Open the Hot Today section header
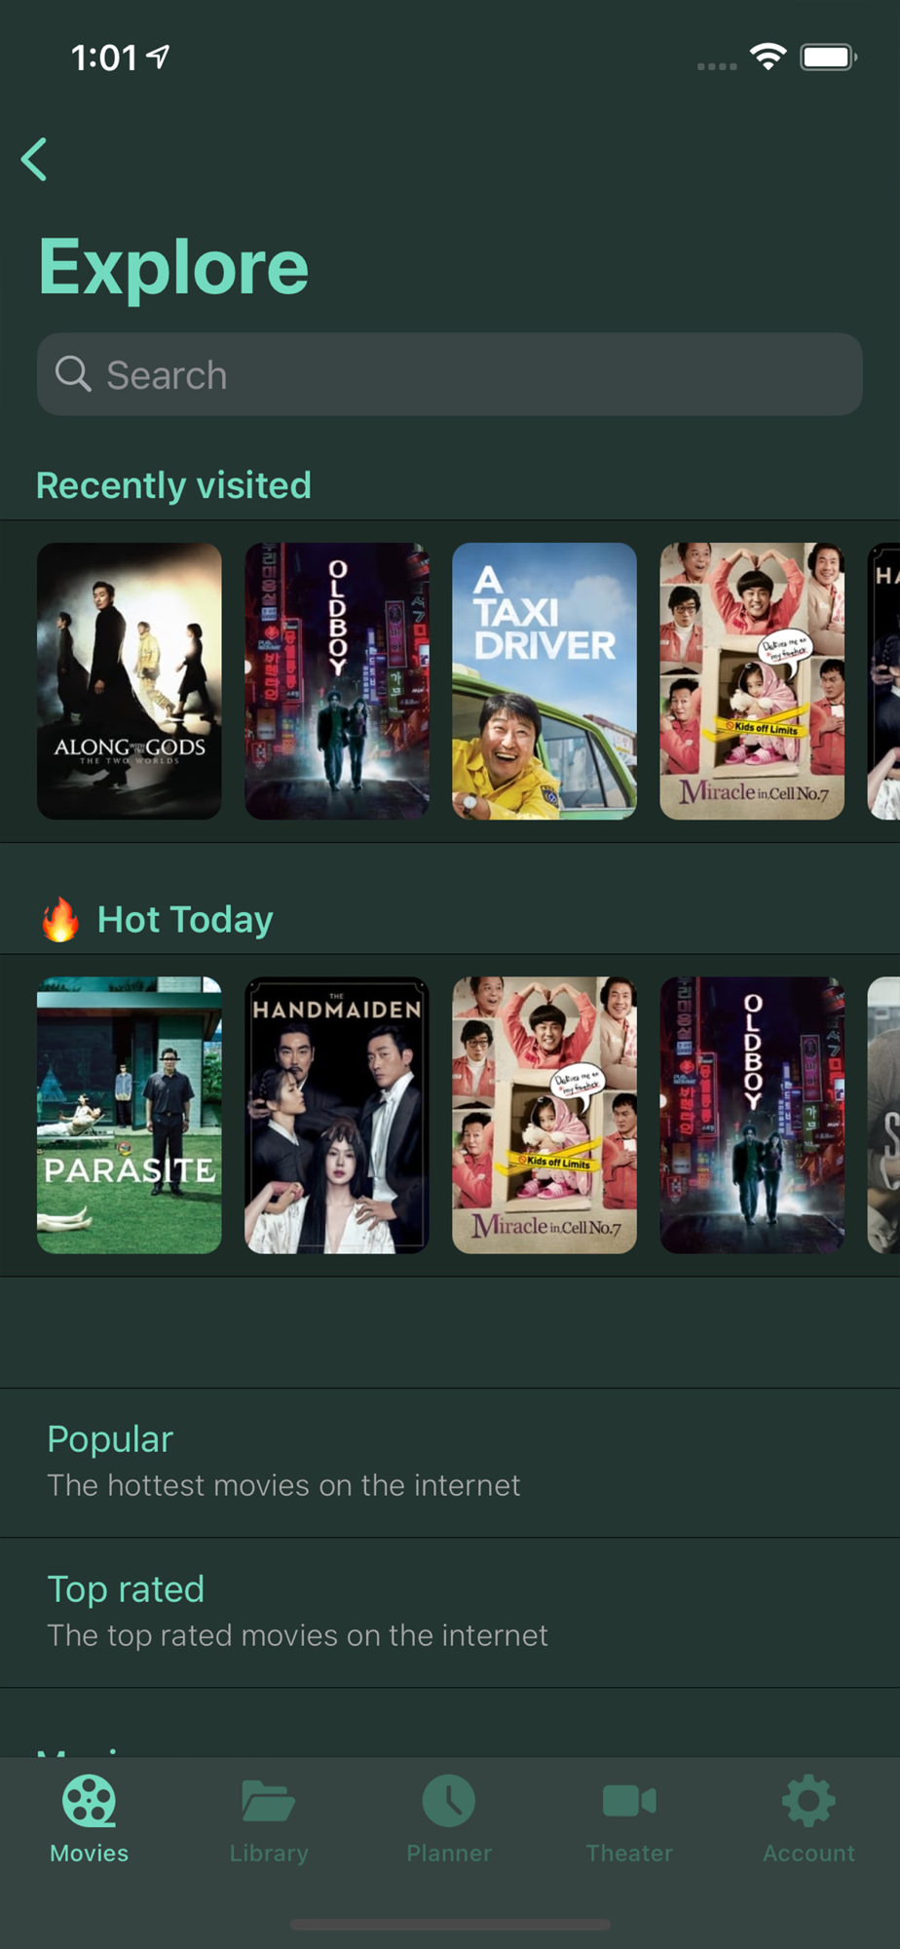Screen dimensions: 900x1949 (185, 919)
